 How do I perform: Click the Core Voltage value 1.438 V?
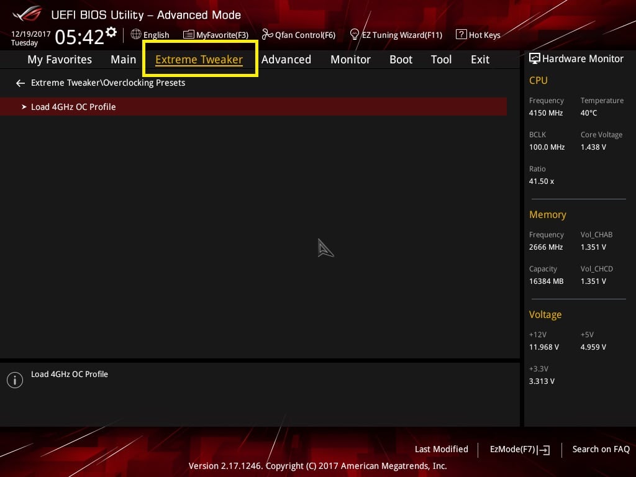[593, 147]
